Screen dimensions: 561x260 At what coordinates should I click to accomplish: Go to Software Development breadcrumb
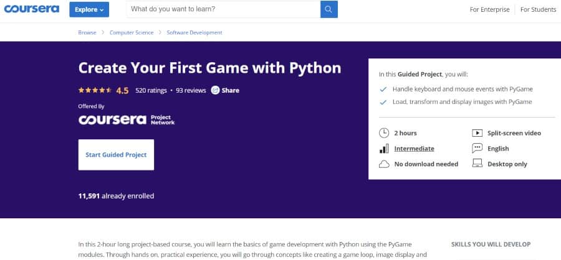click(194, 32)
